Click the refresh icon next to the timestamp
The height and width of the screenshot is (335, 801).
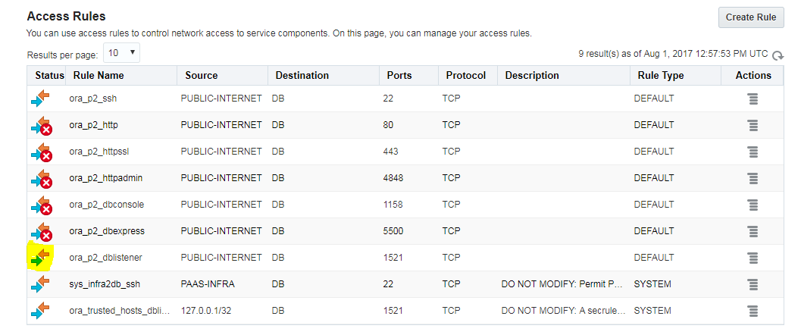[x=778, y=55]
